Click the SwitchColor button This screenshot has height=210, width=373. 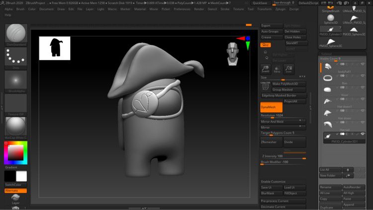pos(15,185)
